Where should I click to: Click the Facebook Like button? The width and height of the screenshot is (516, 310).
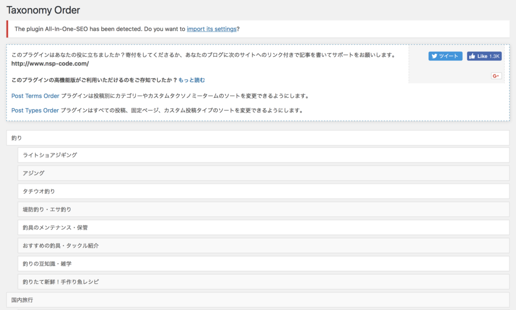pyautogui.click(x=484, y=56)
